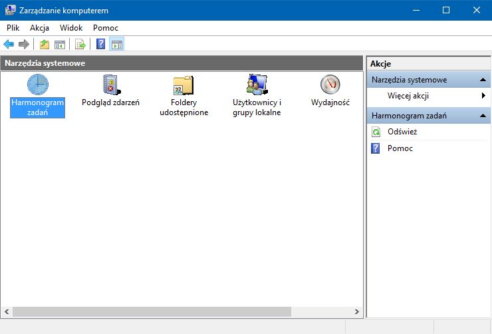Select the Wydajność gauge icon

330,84
